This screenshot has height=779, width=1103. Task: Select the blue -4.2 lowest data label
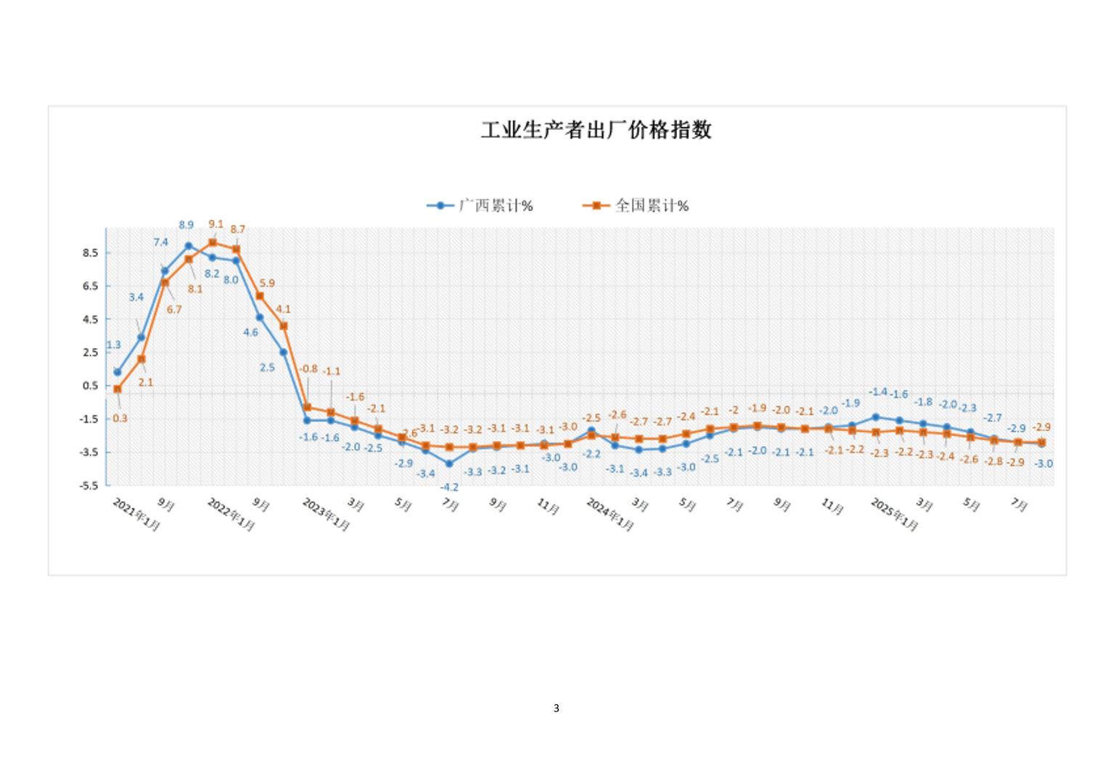(449, 487)
